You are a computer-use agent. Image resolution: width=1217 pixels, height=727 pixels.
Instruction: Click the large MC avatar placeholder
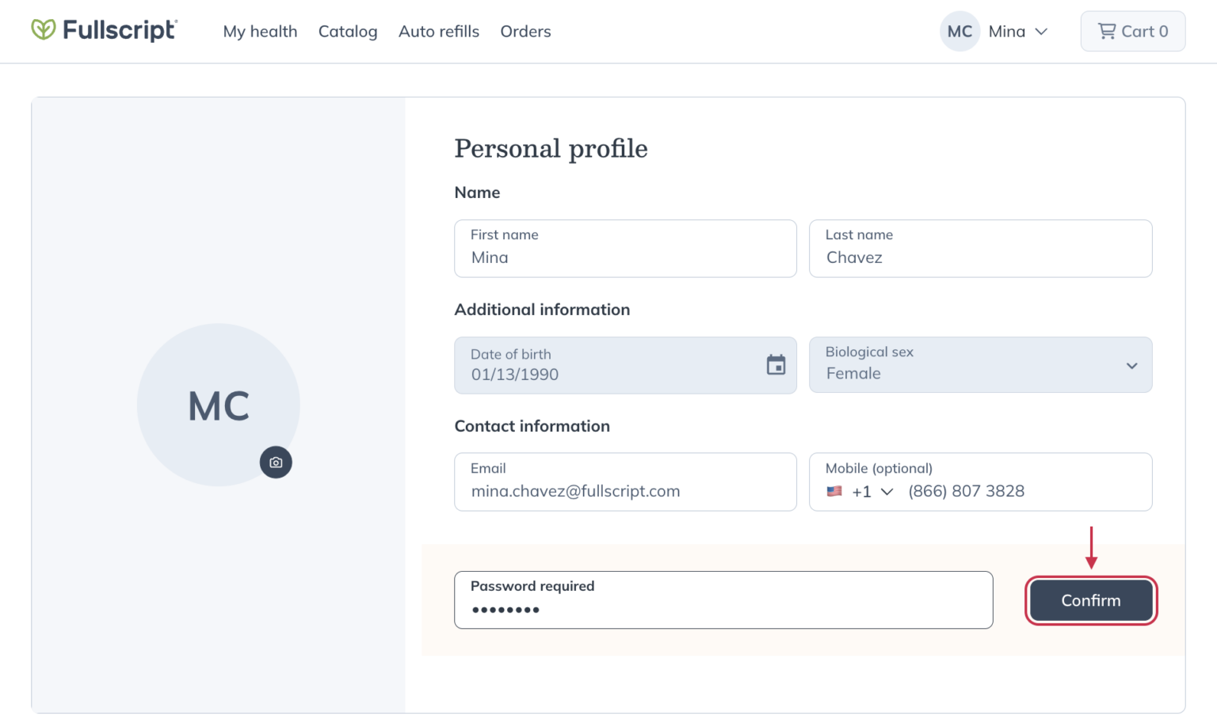point(218,405)
